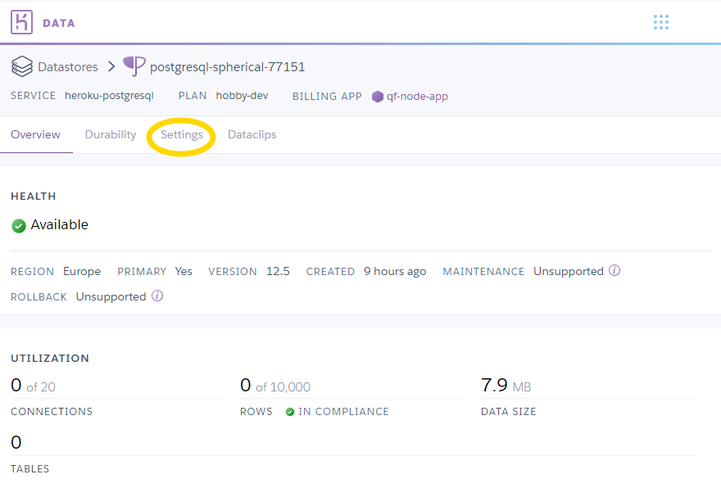Click the green Available status checkmark
Viewport: 721px width, 497px height.
coord(19,225)
